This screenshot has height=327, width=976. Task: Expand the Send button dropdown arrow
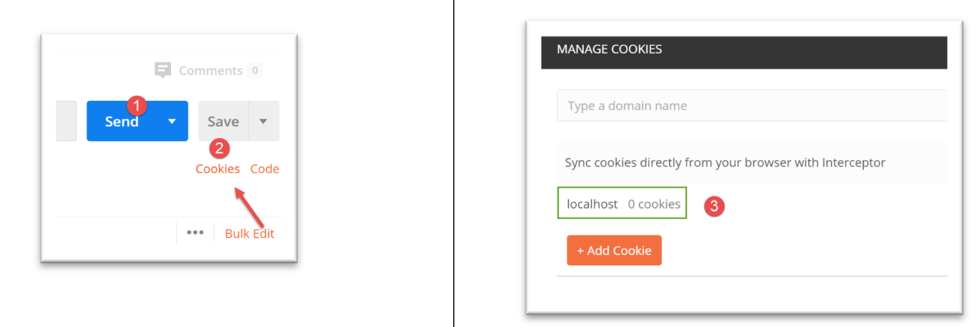172,121
